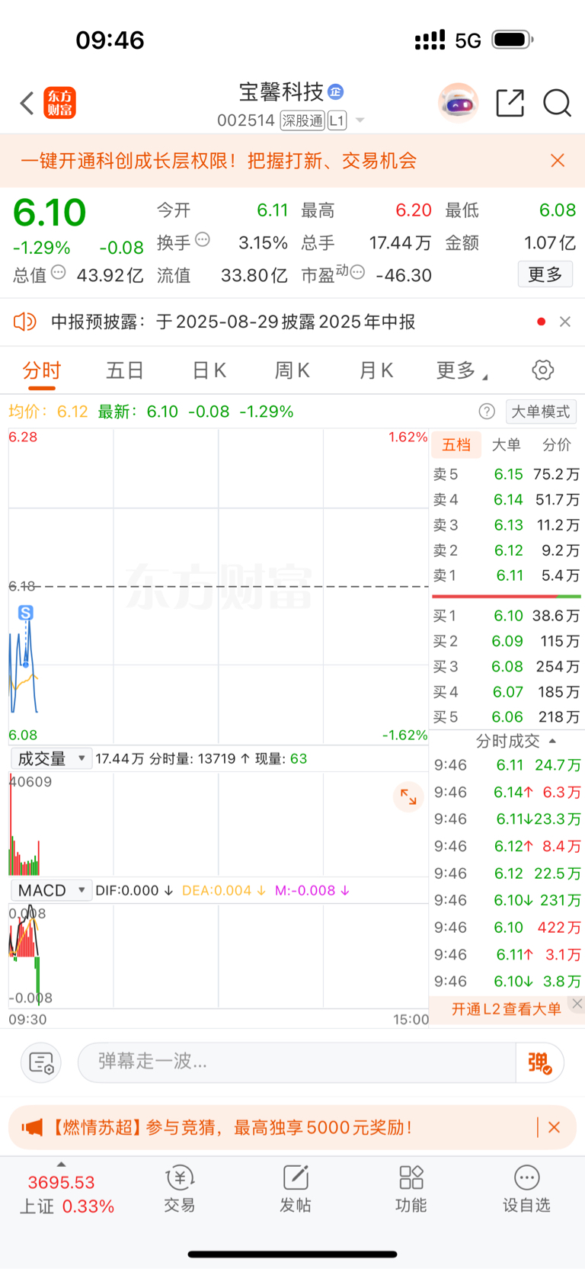The image size is (585, 1269).
Task: Open the 发帖 post icon
Action: coord(295,1189)
